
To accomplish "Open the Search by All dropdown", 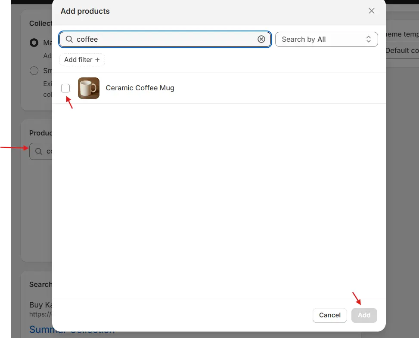I will click(326, 39).
